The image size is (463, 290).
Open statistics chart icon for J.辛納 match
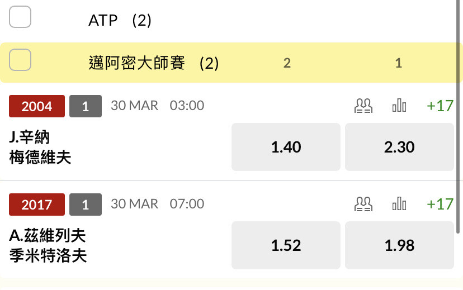point(399,106)
